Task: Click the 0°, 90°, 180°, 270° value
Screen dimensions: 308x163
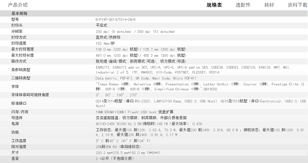Action: tap(116, 95)
